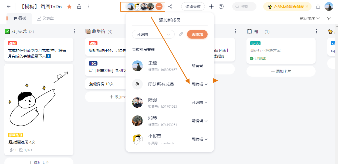
Task: Click the filter funnel icon
Action: point(329,19)
